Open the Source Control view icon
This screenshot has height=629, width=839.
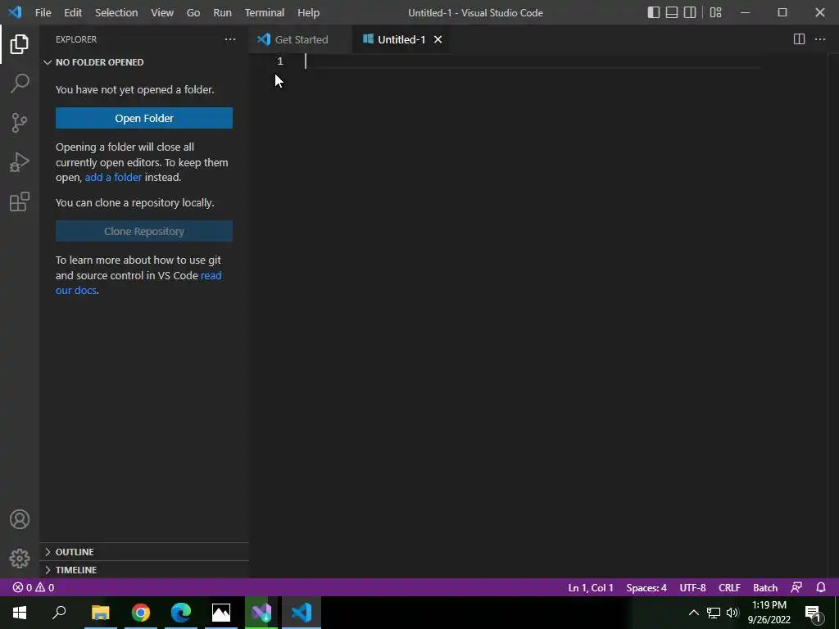[20, 123]
